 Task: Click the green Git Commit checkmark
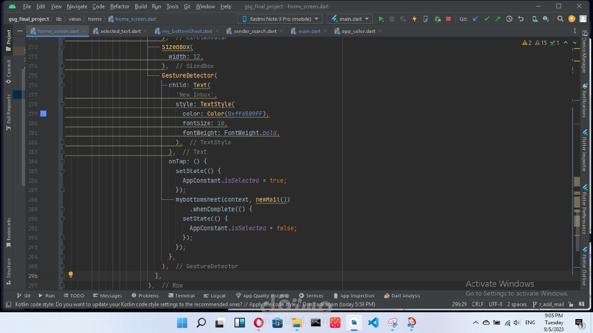coord(486,19)
